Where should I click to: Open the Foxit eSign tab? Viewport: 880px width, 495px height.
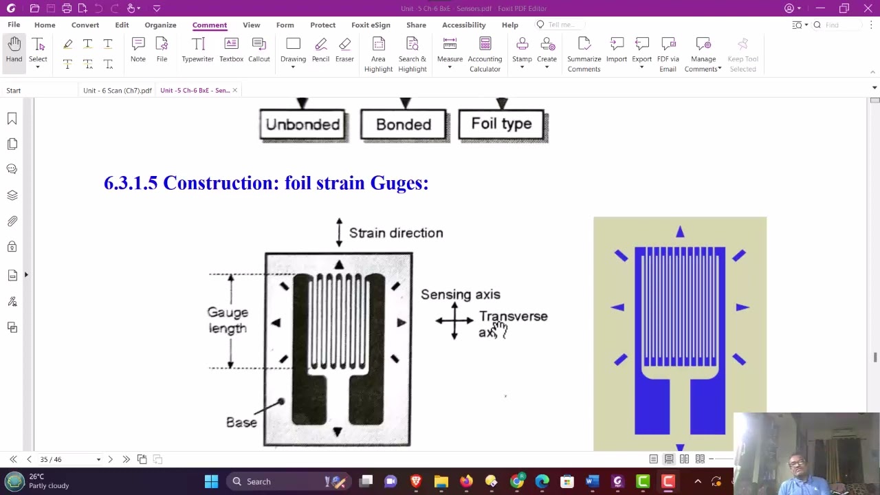pos(371,25)
